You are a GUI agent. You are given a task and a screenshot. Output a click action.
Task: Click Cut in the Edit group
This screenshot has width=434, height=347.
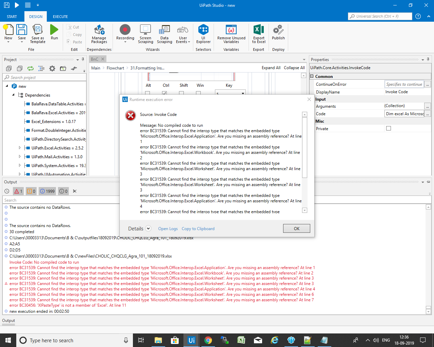[x=73, y=27]
